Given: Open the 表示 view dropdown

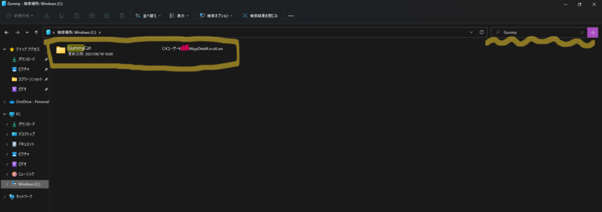Looking at the screenshot, I should [179, 16].
